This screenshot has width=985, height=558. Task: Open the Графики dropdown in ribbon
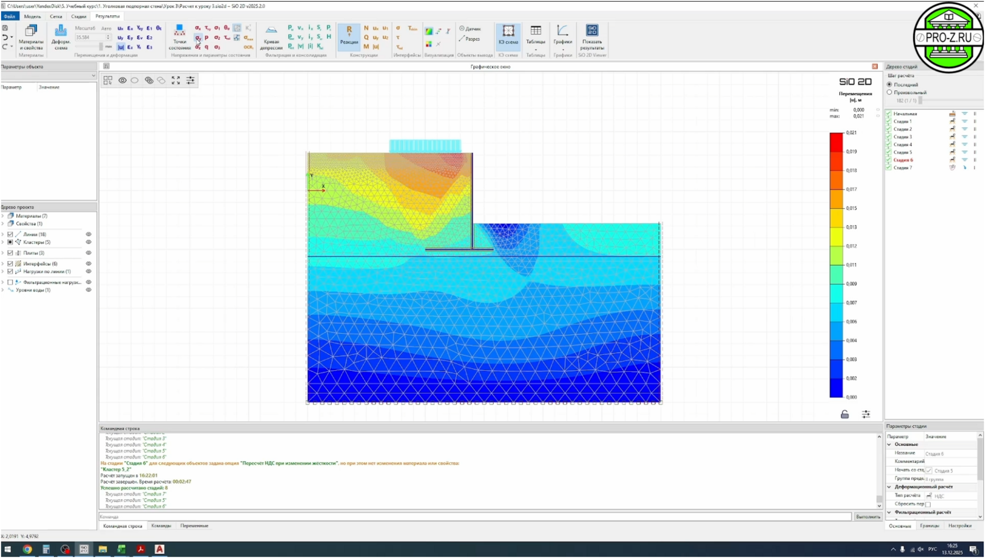coord(562,49)
